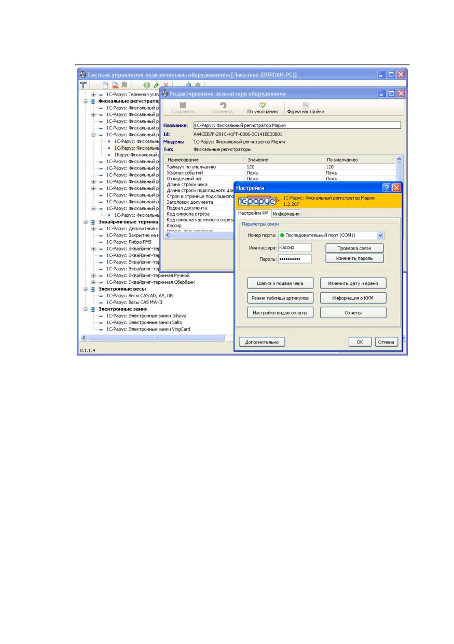This screenshot has width=454, height=644.
Task: Click the 'Кассир' property row
Action: pos(200,226)
